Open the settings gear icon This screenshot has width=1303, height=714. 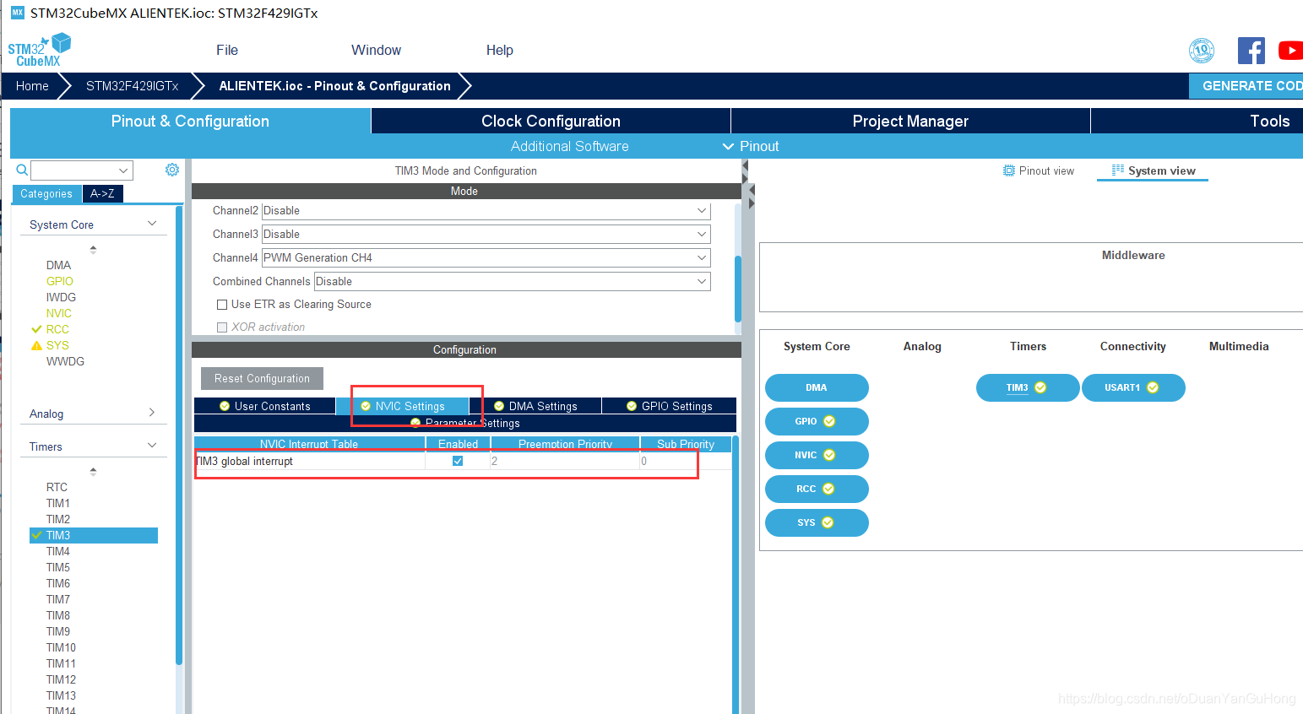[172, 170]
